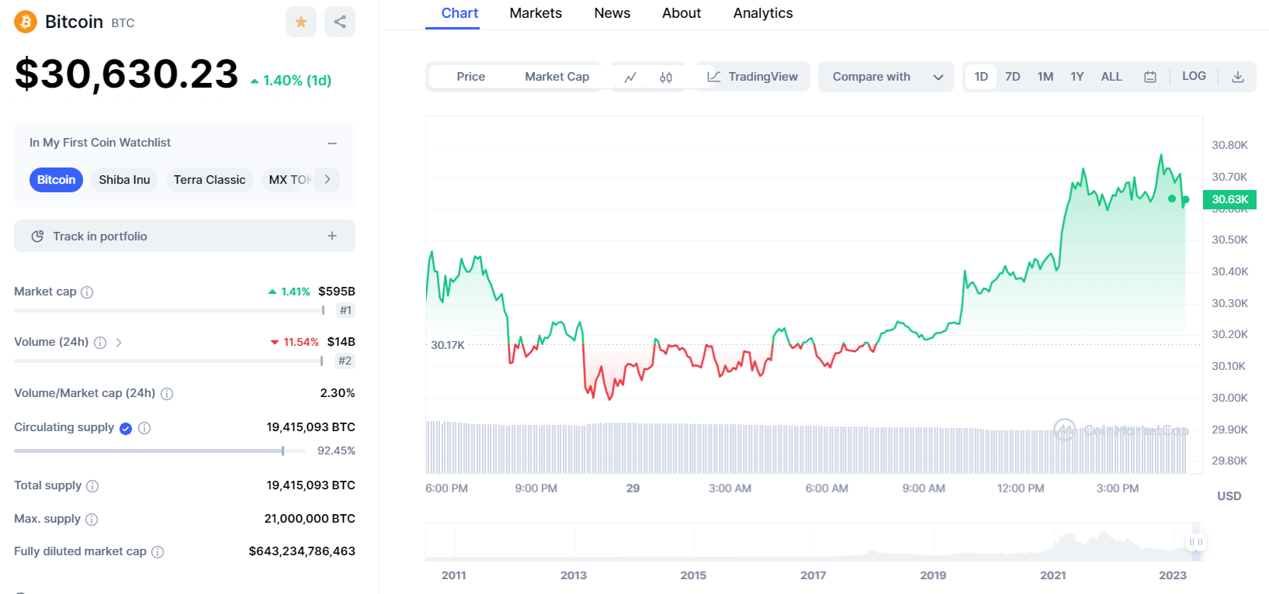
Task: Open the Analytics tab
Action: pyautogui.click(x=763, y=13)
